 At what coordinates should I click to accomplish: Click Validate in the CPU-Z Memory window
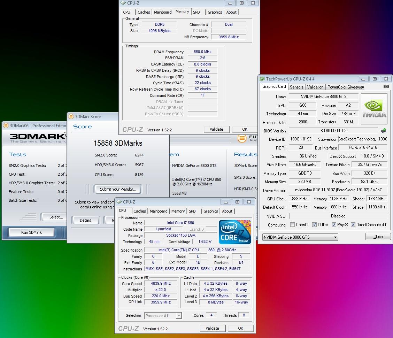click(216, 129)
